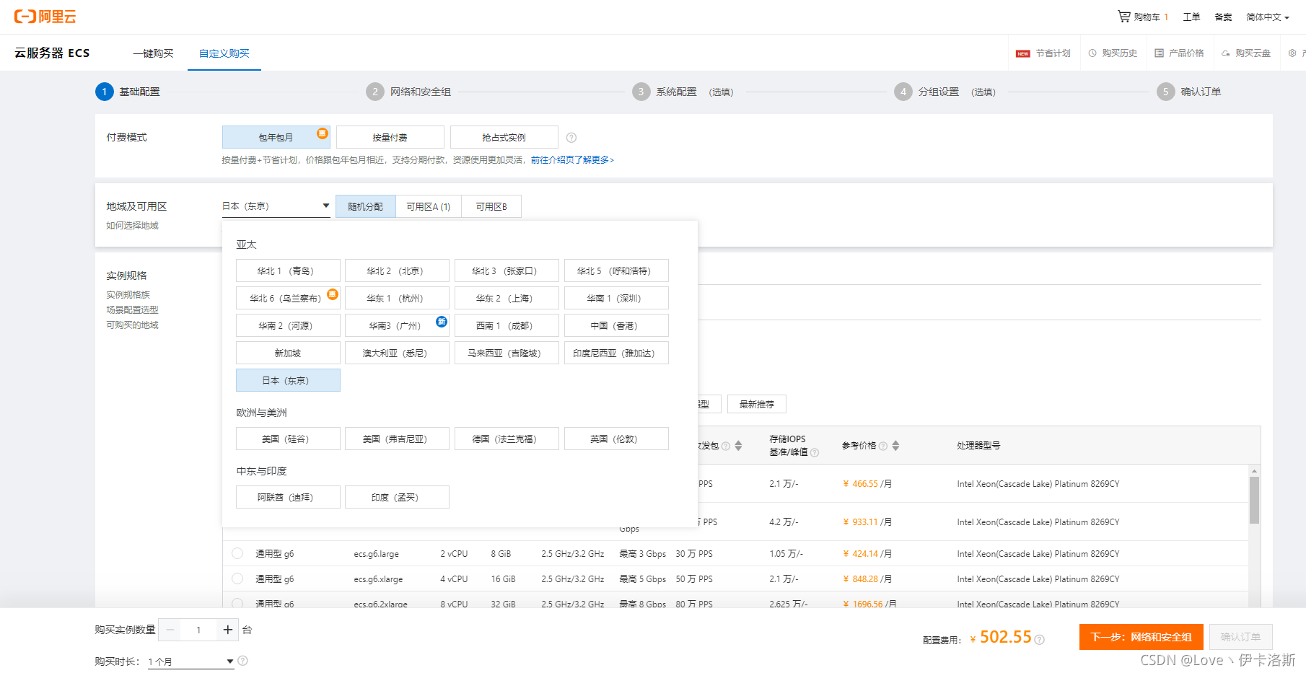Open the 简体中文 language dropdown
Viewport: 1306px width, 673px height.
[x=1267, y=17]
